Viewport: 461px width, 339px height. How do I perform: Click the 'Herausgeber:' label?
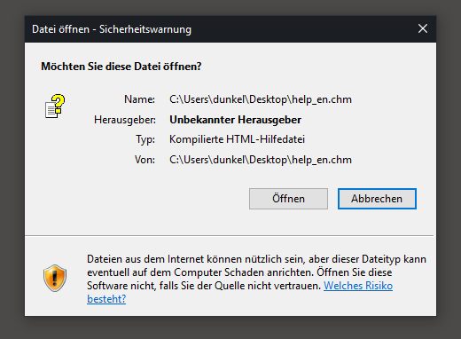(125, 120)
